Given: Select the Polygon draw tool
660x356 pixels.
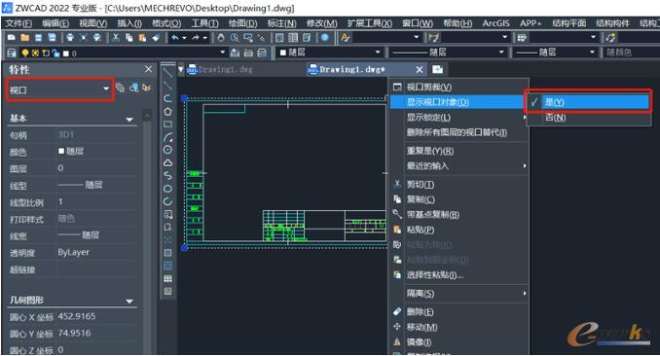Looking at the screenshot, I should (168, 112).
